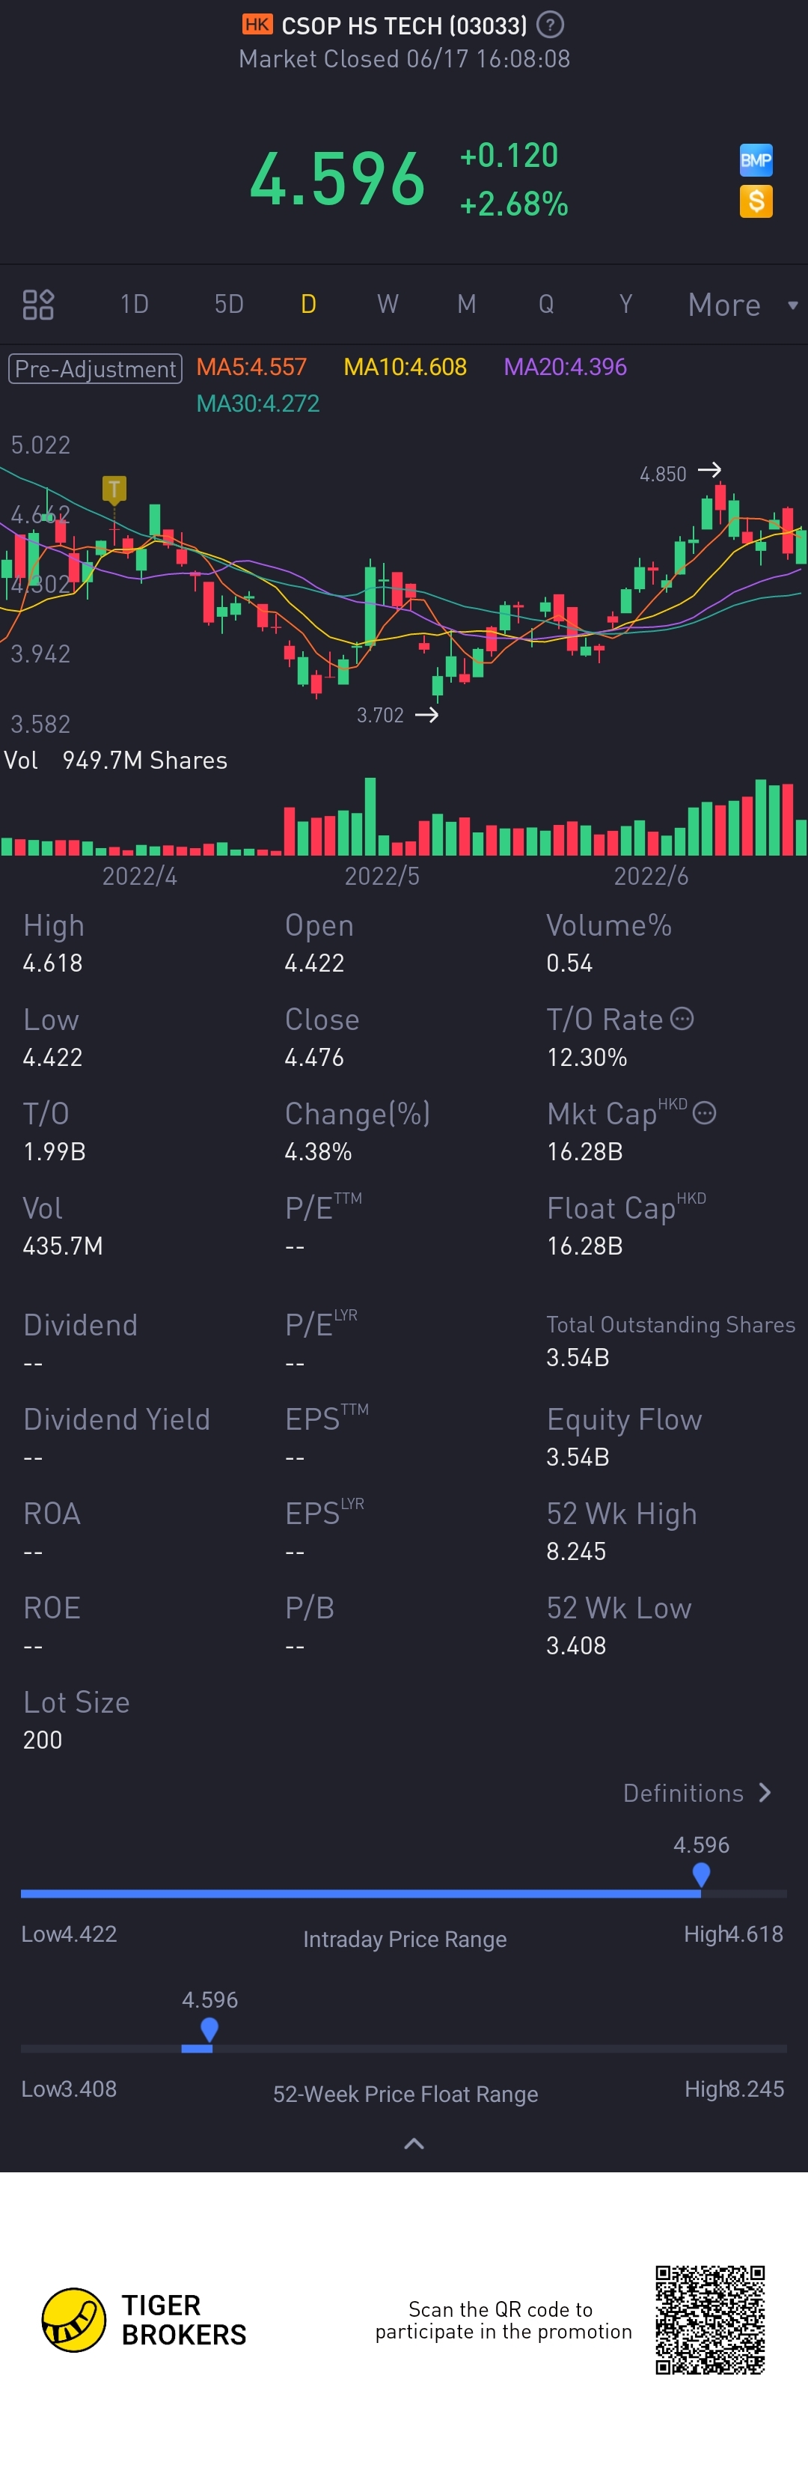Tap the orange dollar sign icon
Viewport: 808px width, 2468px height.
(756, 201)
